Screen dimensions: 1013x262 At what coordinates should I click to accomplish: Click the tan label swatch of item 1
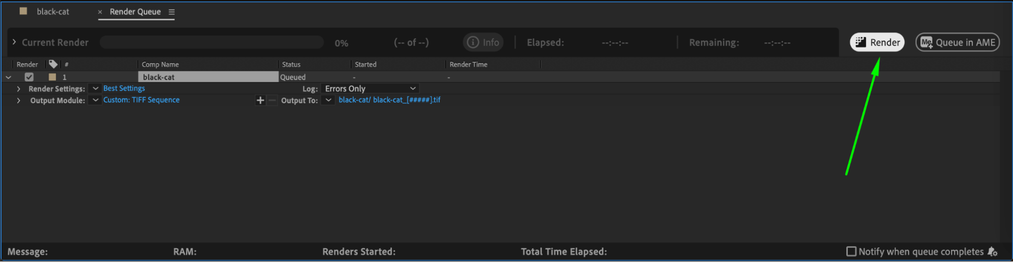[x=52, y=77]
